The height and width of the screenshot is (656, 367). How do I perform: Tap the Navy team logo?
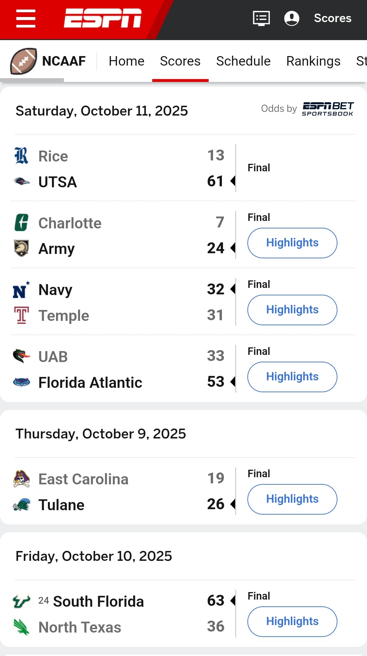point(21,290)
